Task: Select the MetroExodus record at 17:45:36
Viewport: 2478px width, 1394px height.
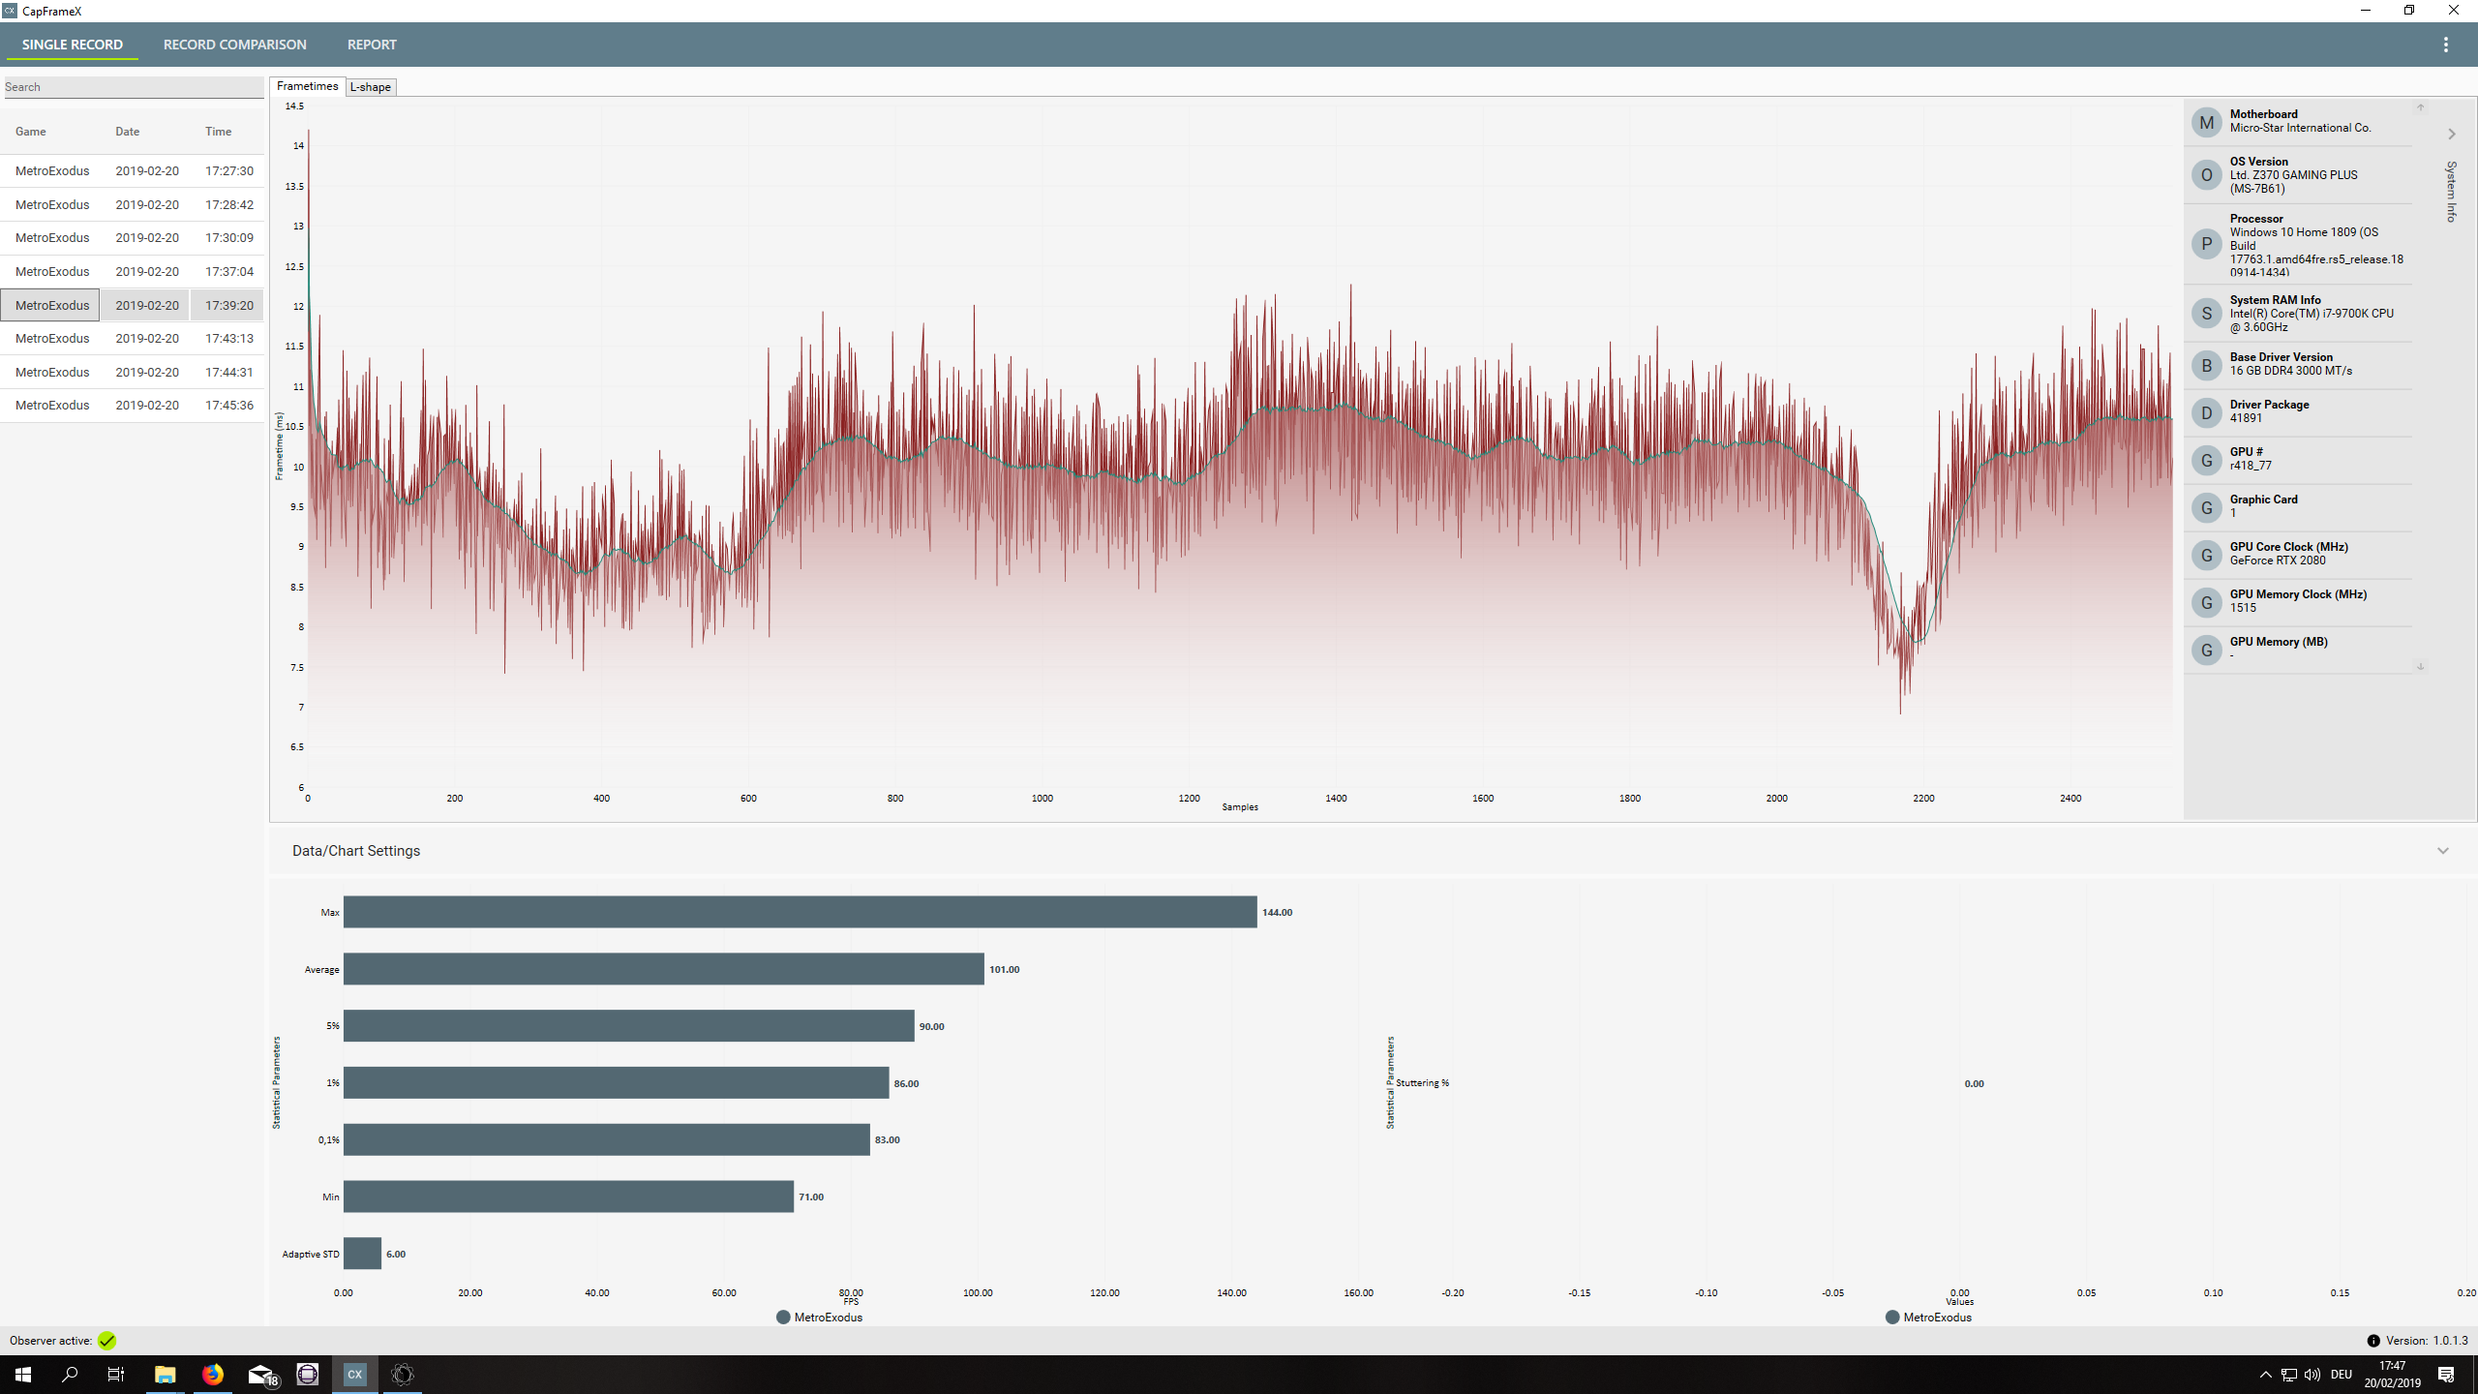Action: 133,406
